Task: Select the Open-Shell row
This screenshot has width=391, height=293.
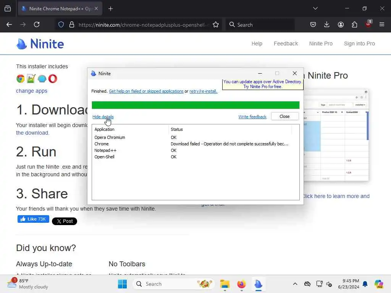Action: click(x=195, y=157)
